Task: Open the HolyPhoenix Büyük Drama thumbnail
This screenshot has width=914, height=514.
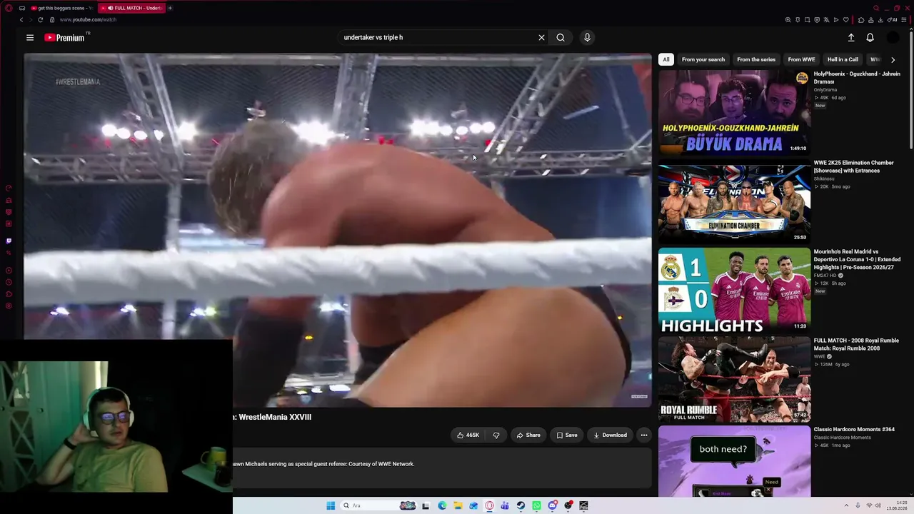Action: point(734,113)
